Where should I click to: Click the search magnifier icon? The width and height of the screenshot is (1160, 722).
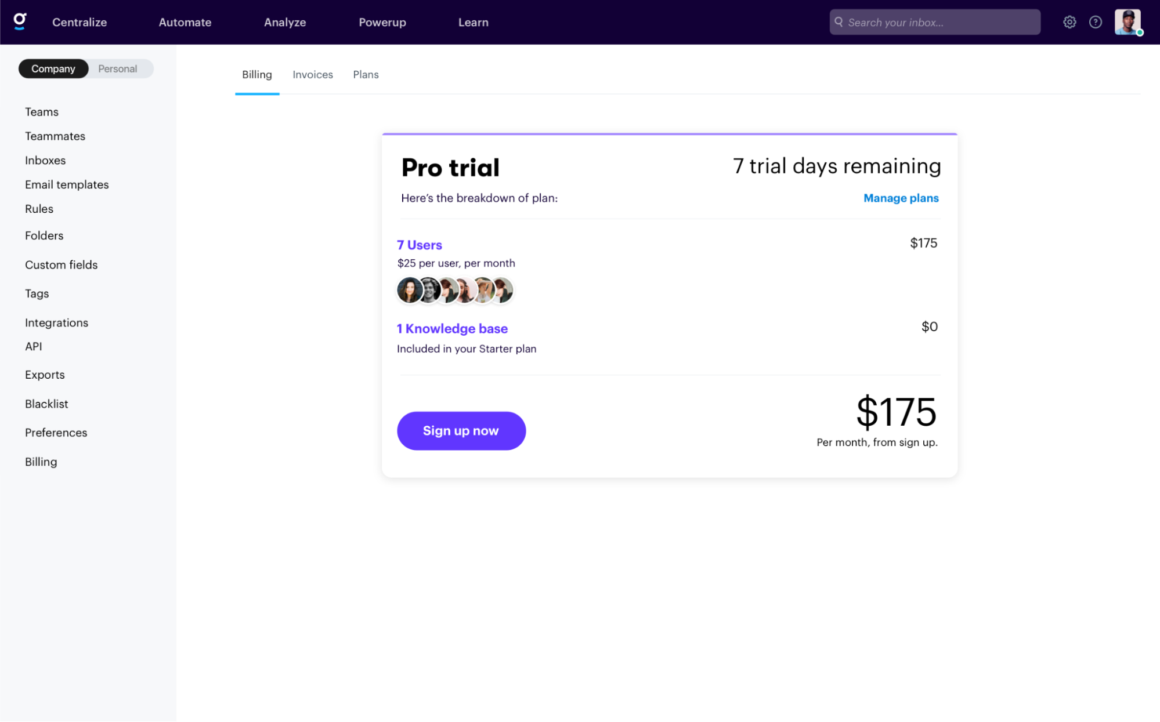839,22
